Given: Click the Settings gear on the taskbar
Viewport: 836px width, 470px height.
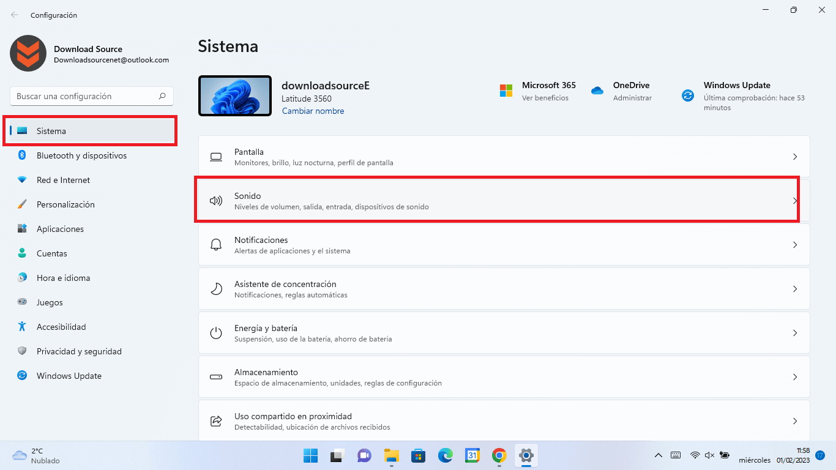Looking at the screenshot, I should coord(526,456).
